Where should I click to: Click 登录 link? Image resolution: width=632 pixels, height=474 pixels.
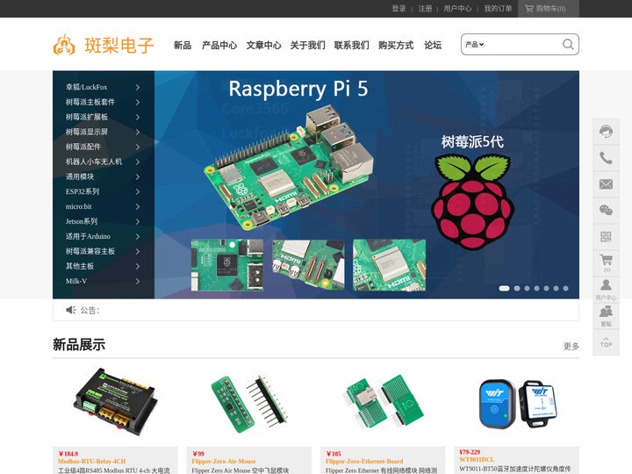[x=399, y=9]
